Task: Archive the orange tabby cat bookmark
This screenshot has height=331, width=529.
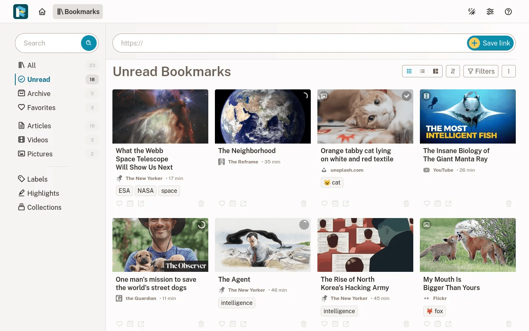Action: click(335, 204)
